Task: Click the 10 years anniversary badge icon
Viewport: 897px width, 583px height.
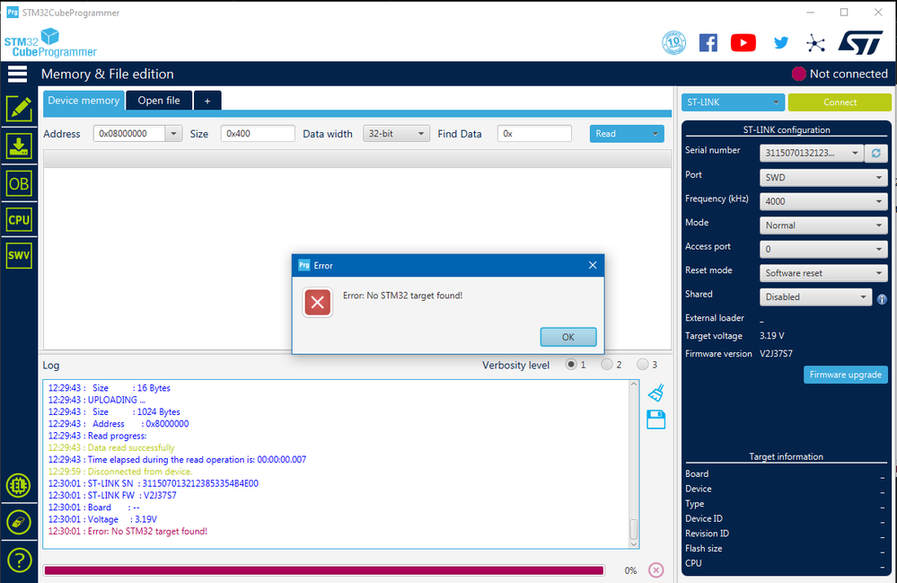Action: 674,43
